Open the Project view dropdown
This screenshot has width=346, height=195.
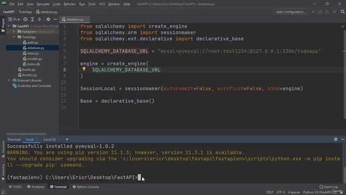point(14,19)
